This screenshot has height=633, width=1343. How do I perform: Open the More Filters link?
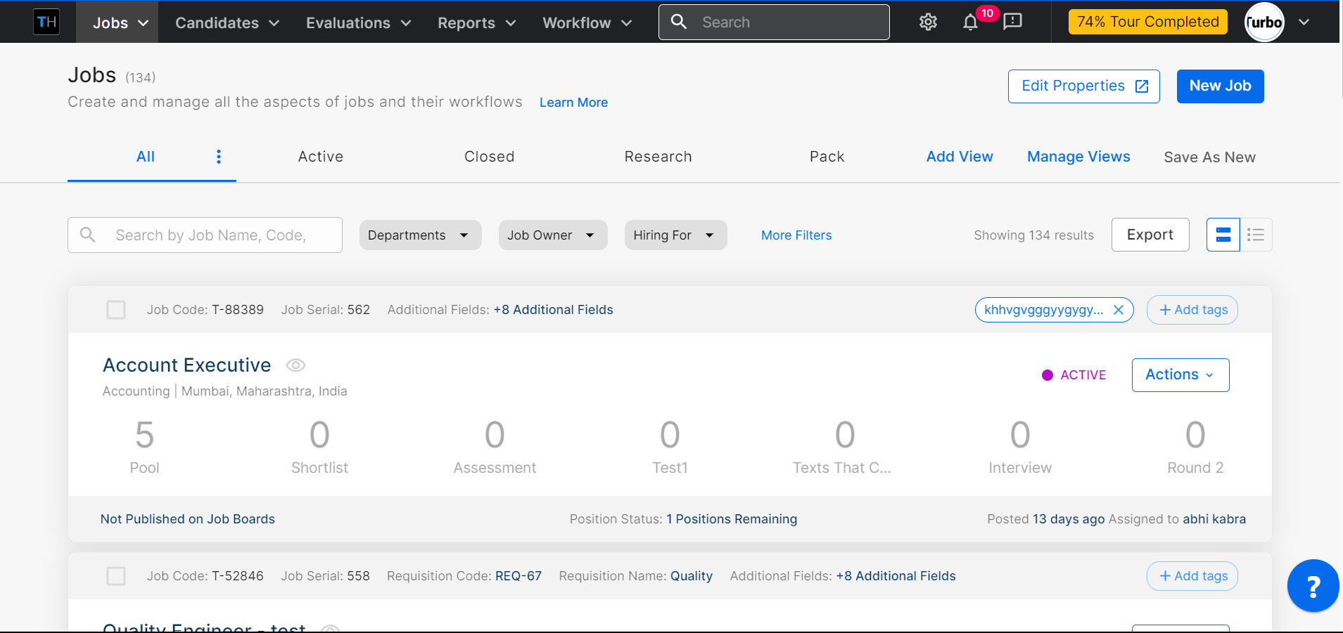click(796, 235)
